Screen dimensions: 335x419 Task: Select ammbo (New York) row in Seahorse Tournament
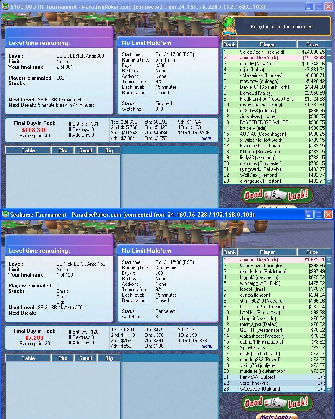tap(274, 260)
